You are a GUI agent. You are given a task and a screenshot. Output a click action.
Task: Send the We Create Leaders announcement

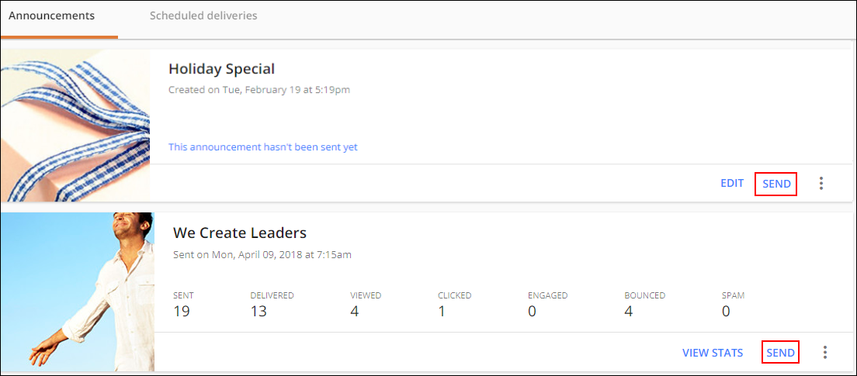tap(780, 353)
